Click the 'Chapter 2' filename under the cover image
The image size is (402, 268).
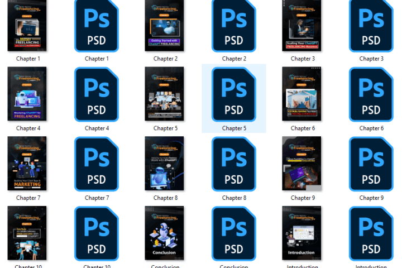165,59
